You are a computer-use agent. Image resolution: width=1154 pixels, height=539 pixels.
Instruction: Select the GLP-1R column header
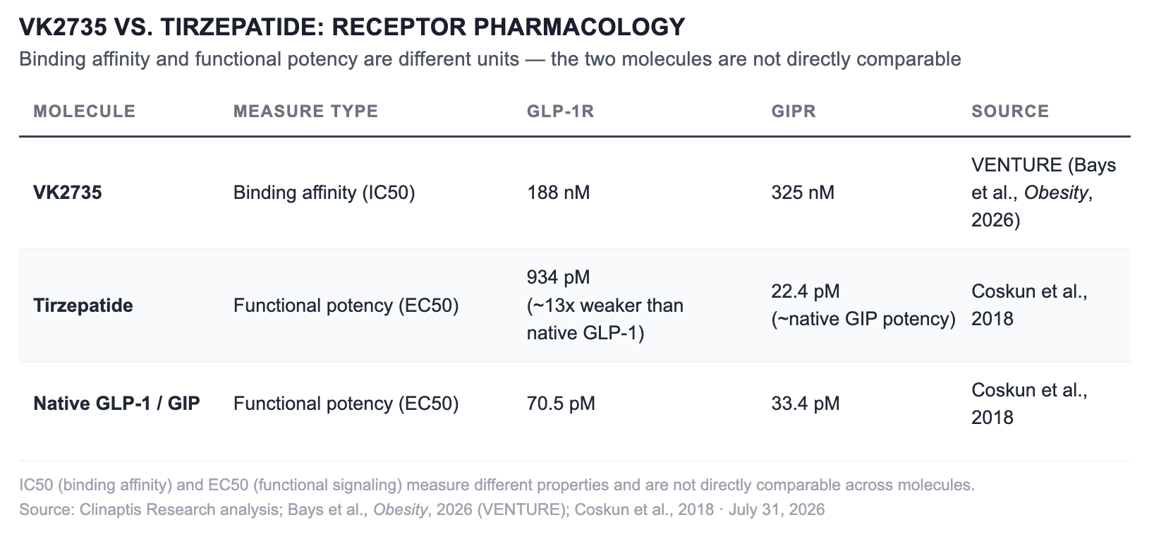coord(561,111)
